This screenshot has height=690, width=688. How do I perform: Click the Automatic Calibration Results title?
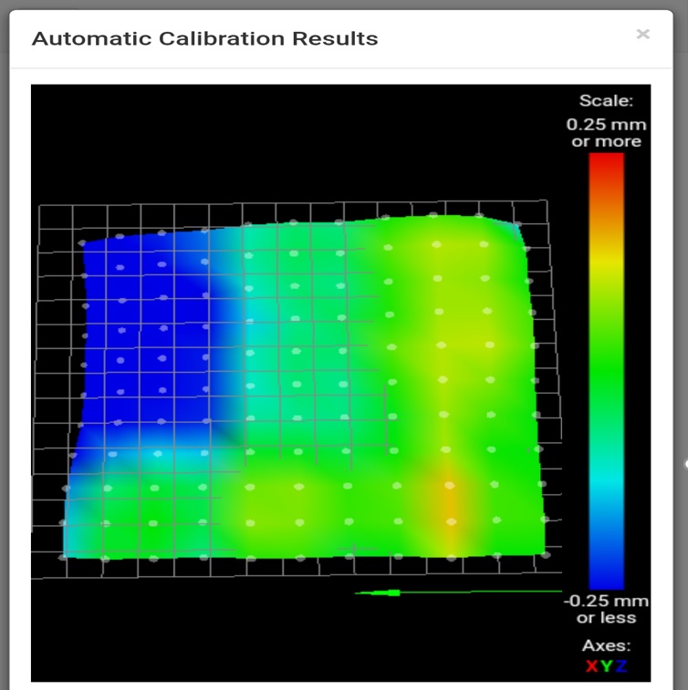(204, 38)
